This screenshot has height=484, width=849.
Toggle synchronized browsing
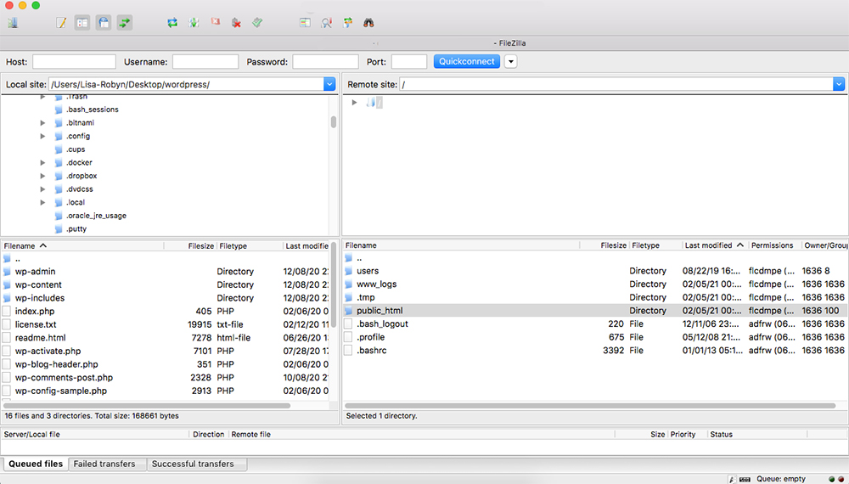click(x=347, y=23)
